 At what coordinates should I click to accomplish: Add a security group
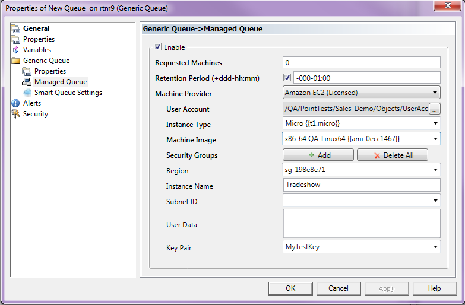(318, 155)
